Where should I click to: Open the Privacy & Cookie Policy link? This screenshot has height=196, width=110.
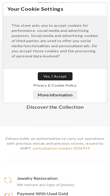coord(55,86)
